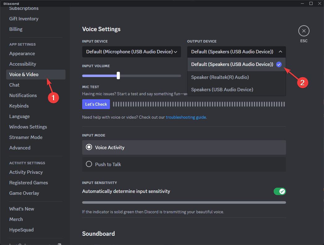Choose Speakers (USB Audio Device) from the list
This screenshot has width=324, height=245.
[x=222, y=89]
